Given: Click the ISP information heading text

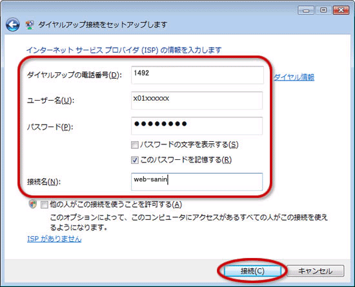Looking at the screenshot, I should (124, 50).
